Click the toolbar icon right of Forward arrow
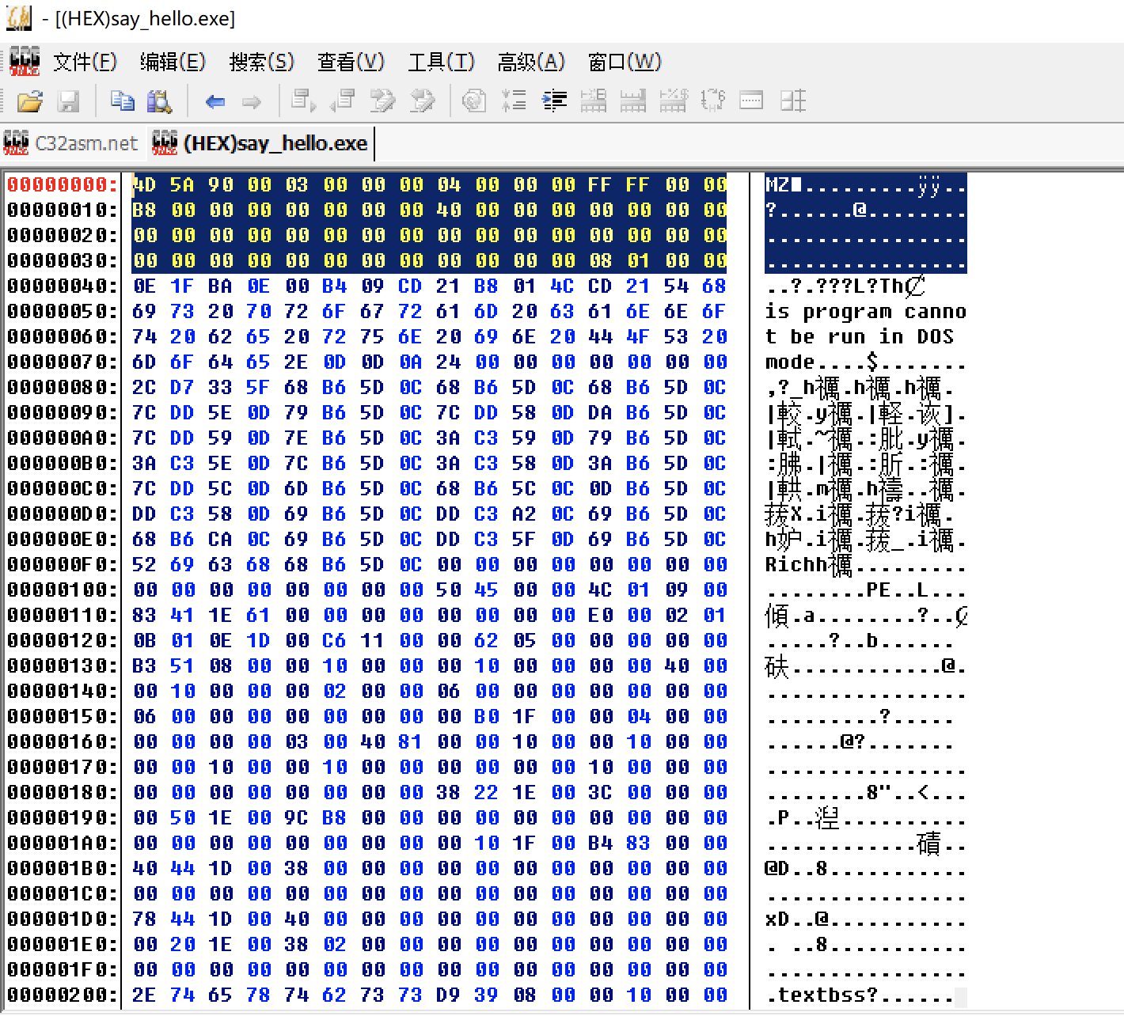The image size is (1124, 1016). 304,100
